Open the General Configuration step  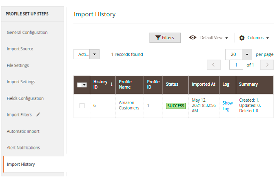[27, 32]
